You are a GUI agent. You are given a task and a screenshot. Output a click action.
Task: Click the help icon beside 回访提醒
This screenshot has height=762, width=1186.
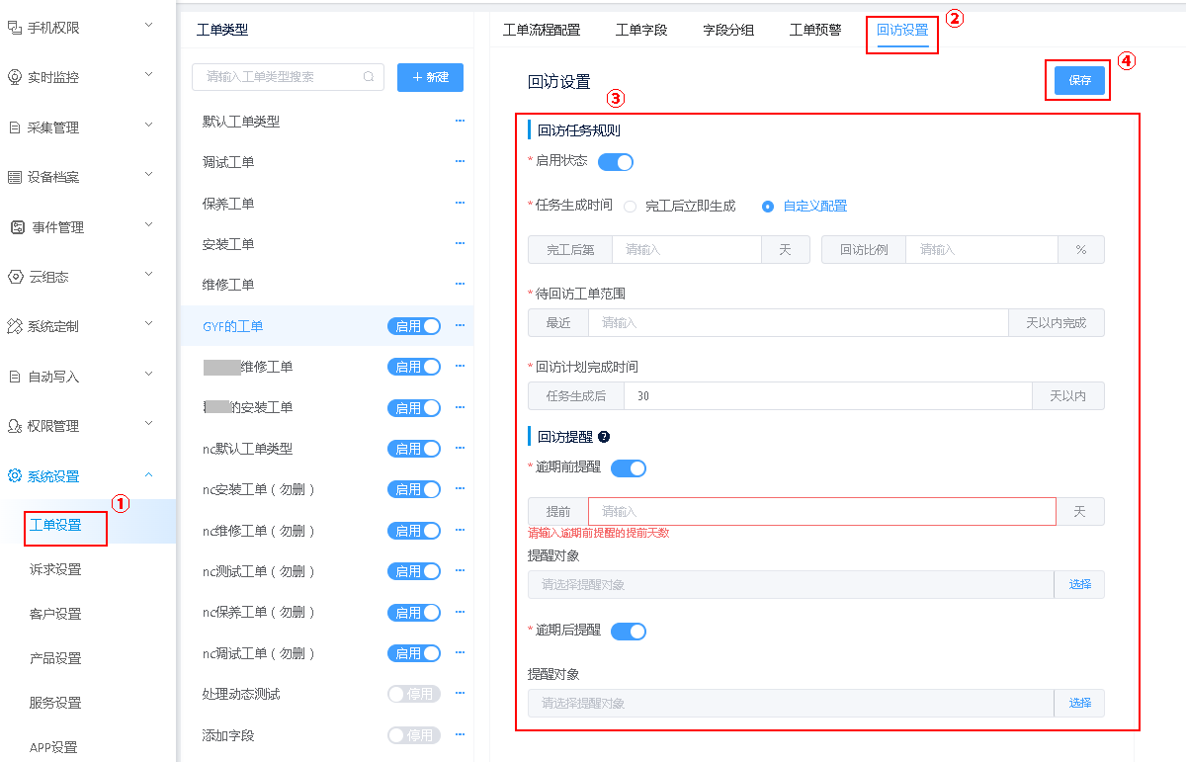(604, 436)
